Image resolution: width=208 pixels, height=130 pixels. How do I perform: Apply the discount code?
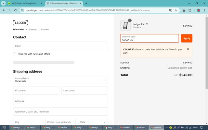pyautogui.click(x=187, y=38)
